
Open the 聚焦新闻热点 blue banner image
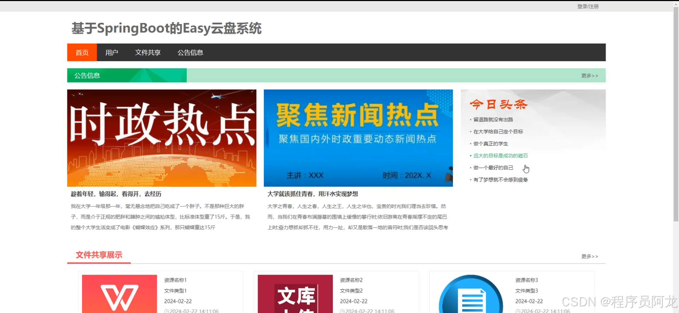point(358,138)
